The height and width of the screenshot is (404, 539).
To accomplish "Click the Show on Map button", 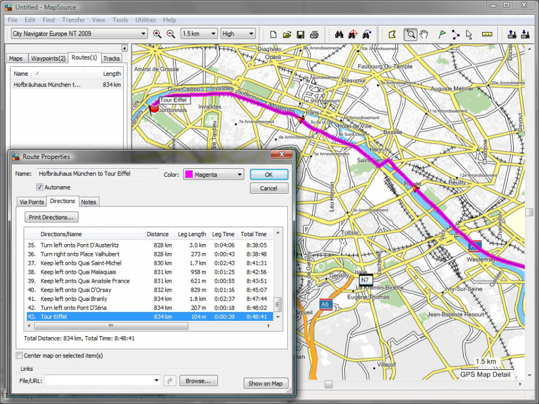I will [x=266, y=383].
